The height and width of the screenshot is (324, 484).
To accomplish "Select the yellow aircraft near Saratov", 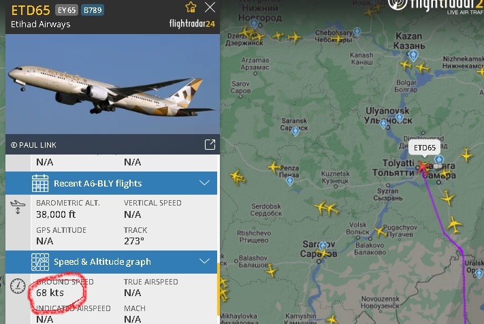I will click(323, 253).
